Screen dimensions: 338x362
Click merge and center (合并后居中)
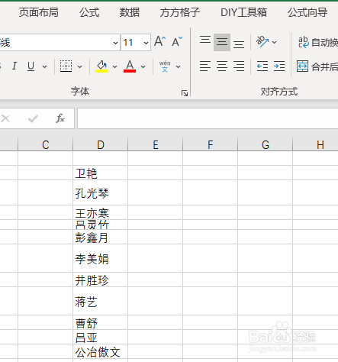tap(317, 66)
